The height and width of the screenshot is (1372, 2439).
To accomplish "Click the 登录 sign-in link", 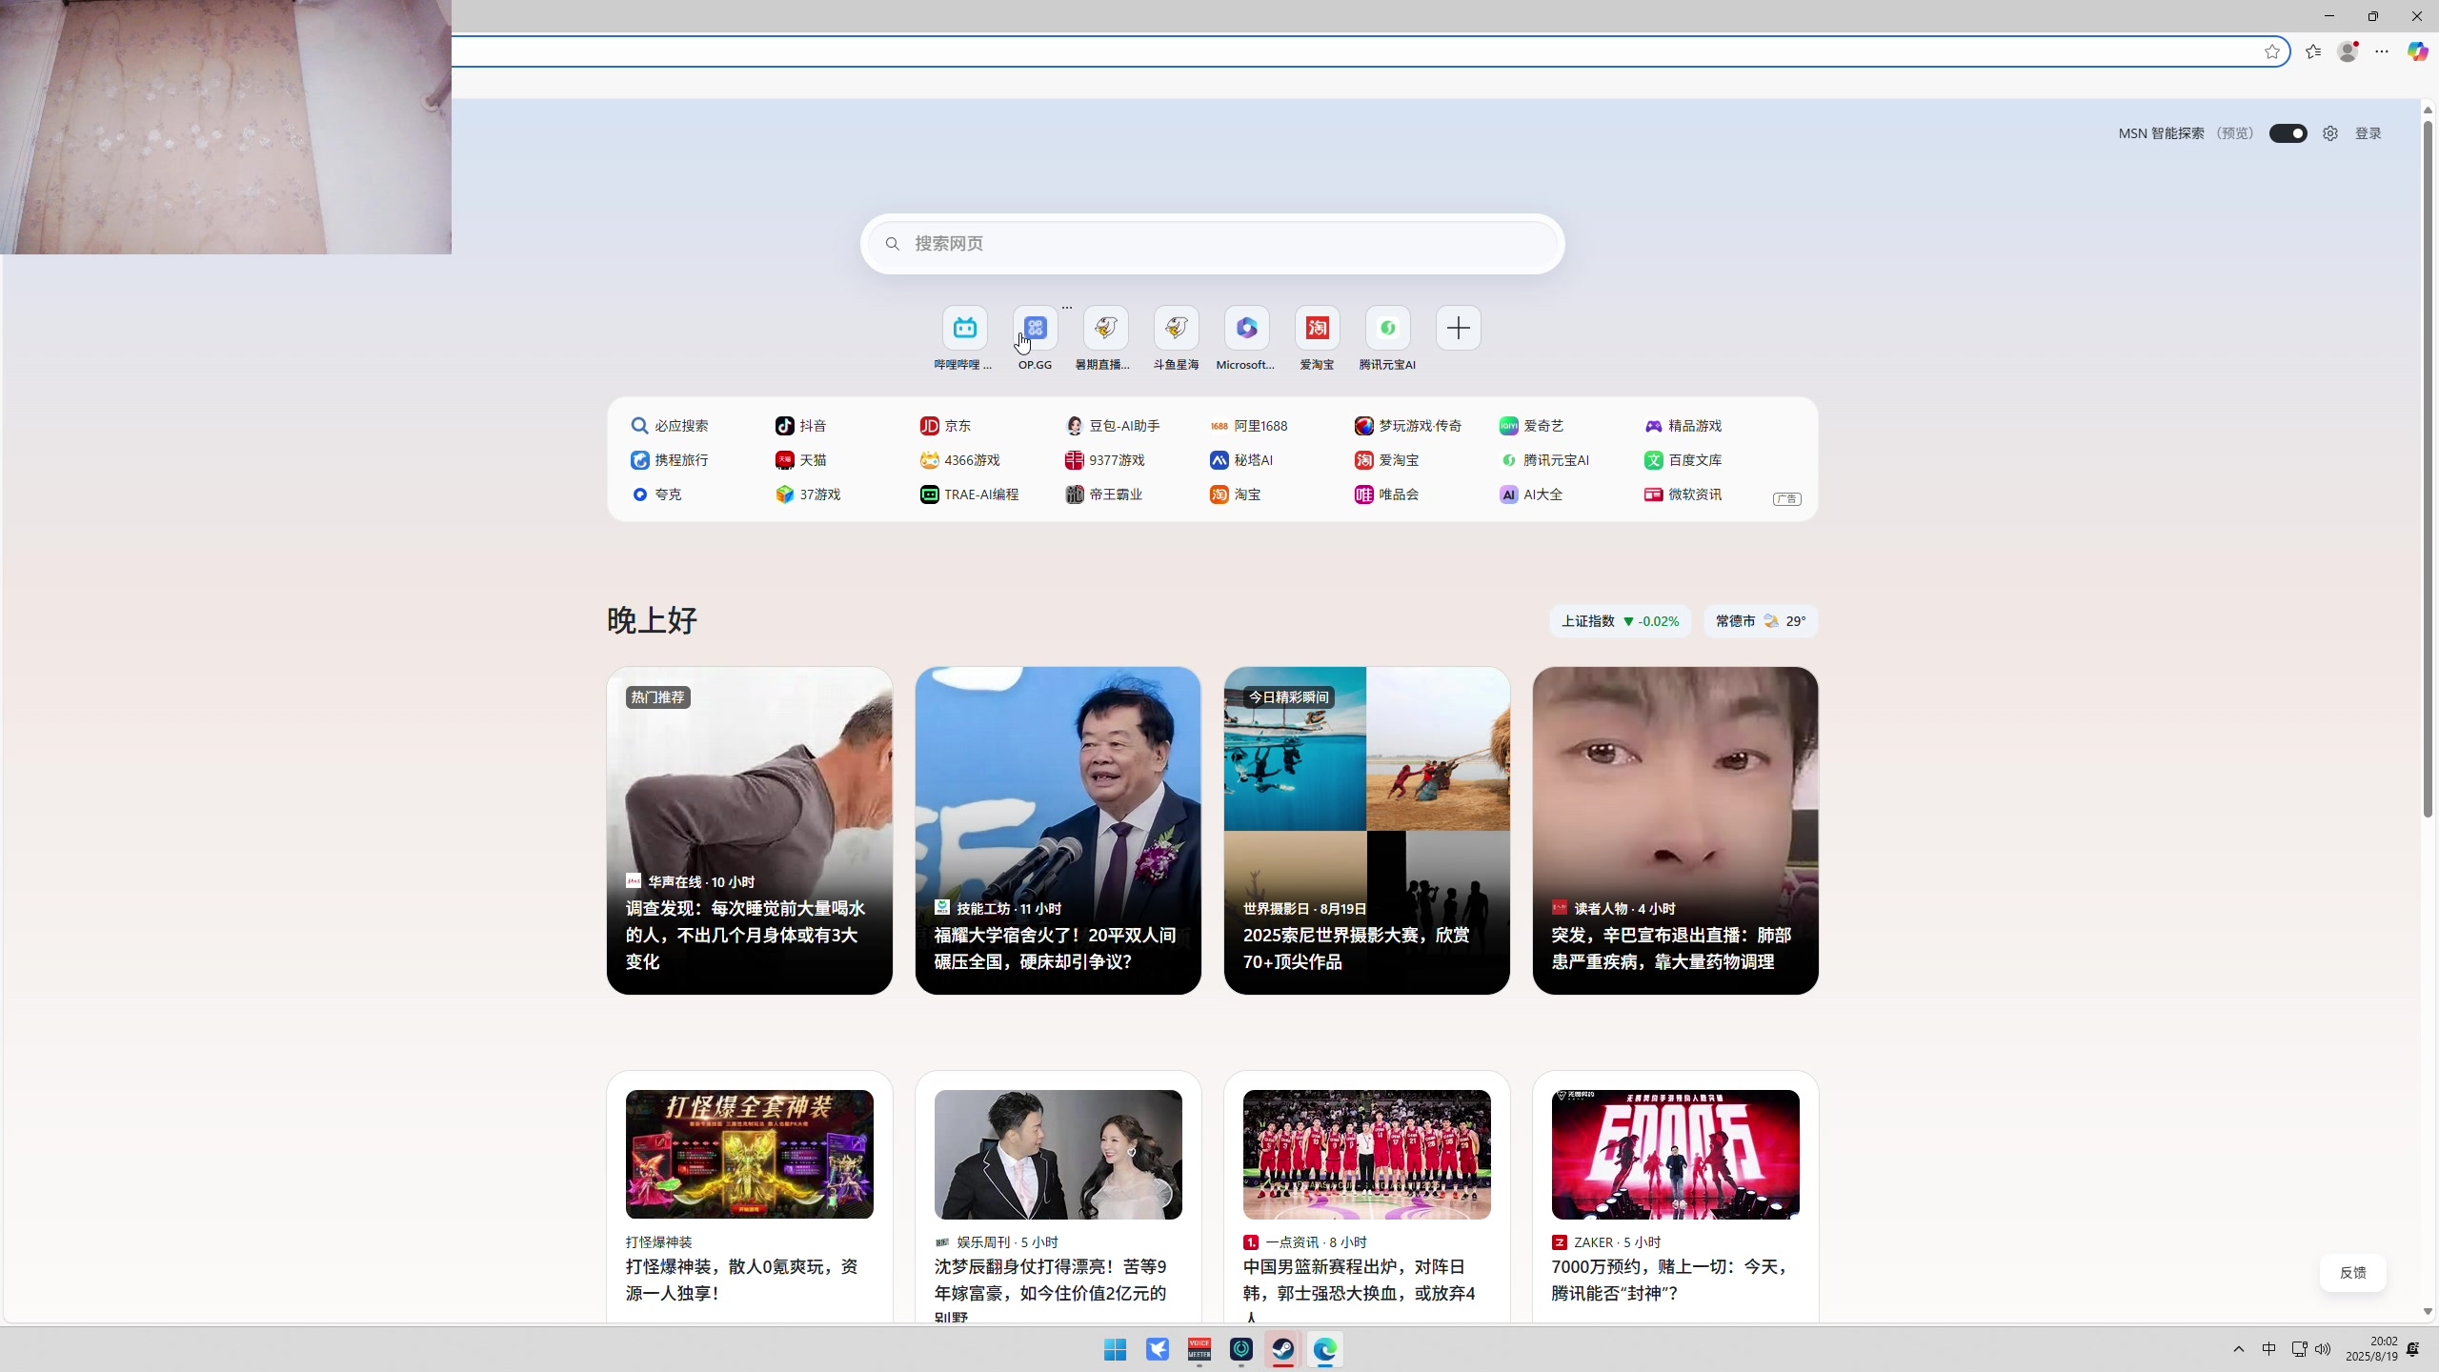I will coord(2368,133).
